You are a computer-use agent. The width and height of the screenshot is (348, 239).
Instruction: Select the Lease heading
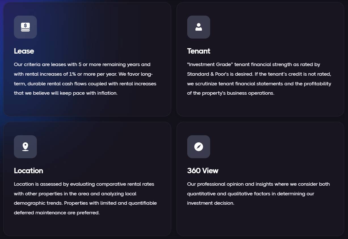coord(24,51)
